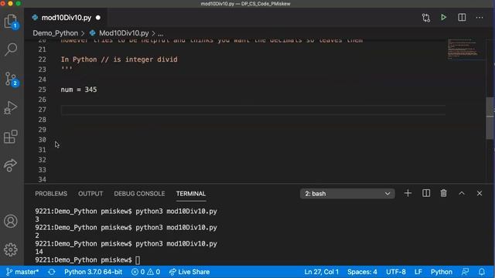Click line number 30 in the gutter

point(42,140)
